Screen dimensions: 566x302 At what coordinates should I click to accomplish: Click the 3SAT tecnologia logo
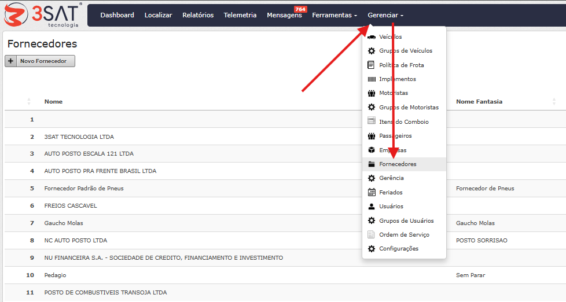(x=43, y=15)
